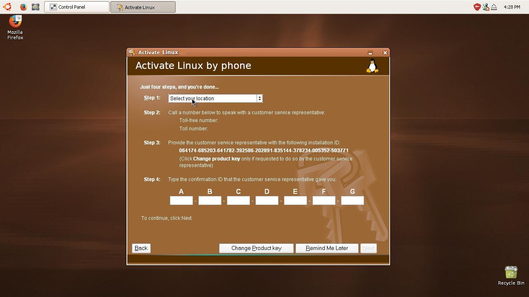Focus confirmation ID field G
The image size is (529, 297).
point(353,200)
